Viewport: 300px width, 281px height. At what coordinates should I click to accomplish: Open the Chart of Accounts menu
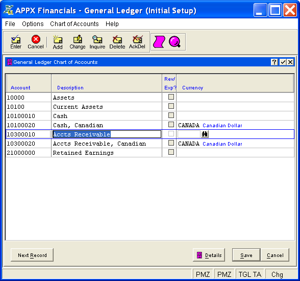point(74,24)
